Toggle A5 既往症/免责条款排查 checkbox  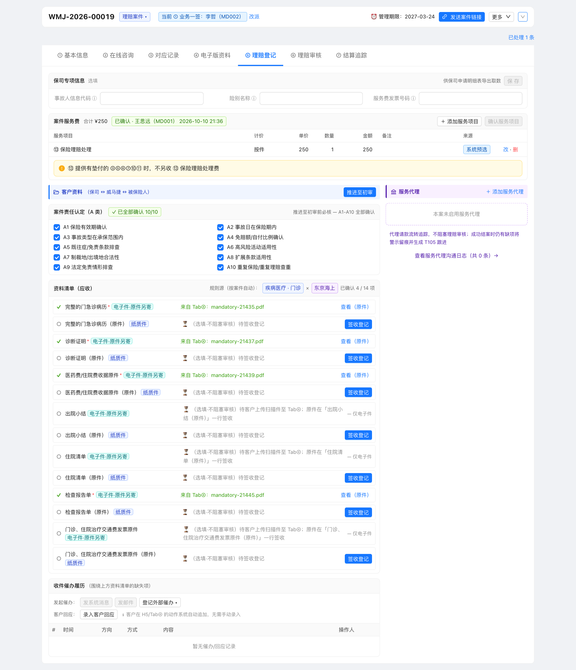pos(57,247)
